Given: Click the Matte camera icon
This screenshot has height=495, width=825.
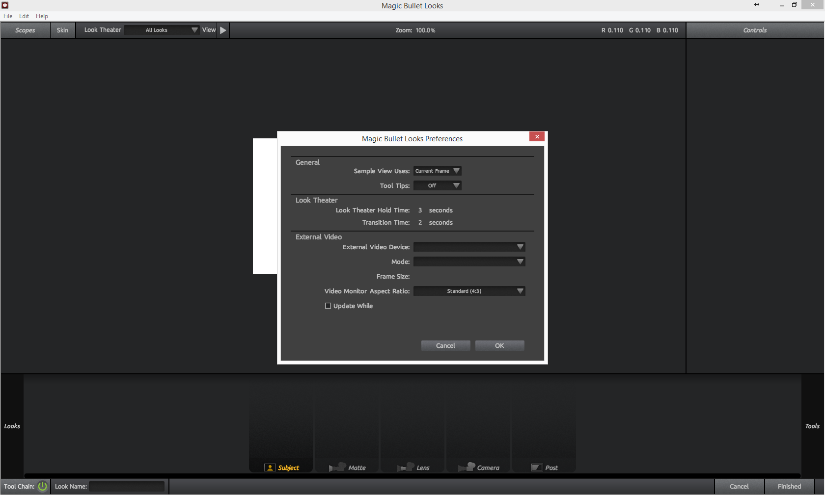Looking at the screenshot, I should click(338, 467).
